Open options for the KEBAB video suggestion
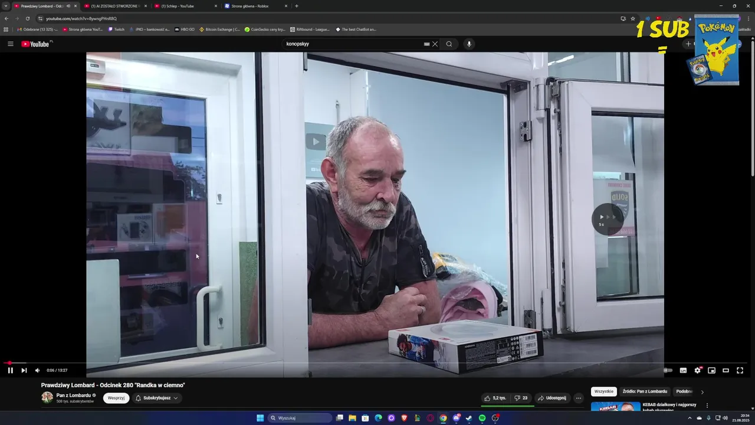 coord(707,406)
